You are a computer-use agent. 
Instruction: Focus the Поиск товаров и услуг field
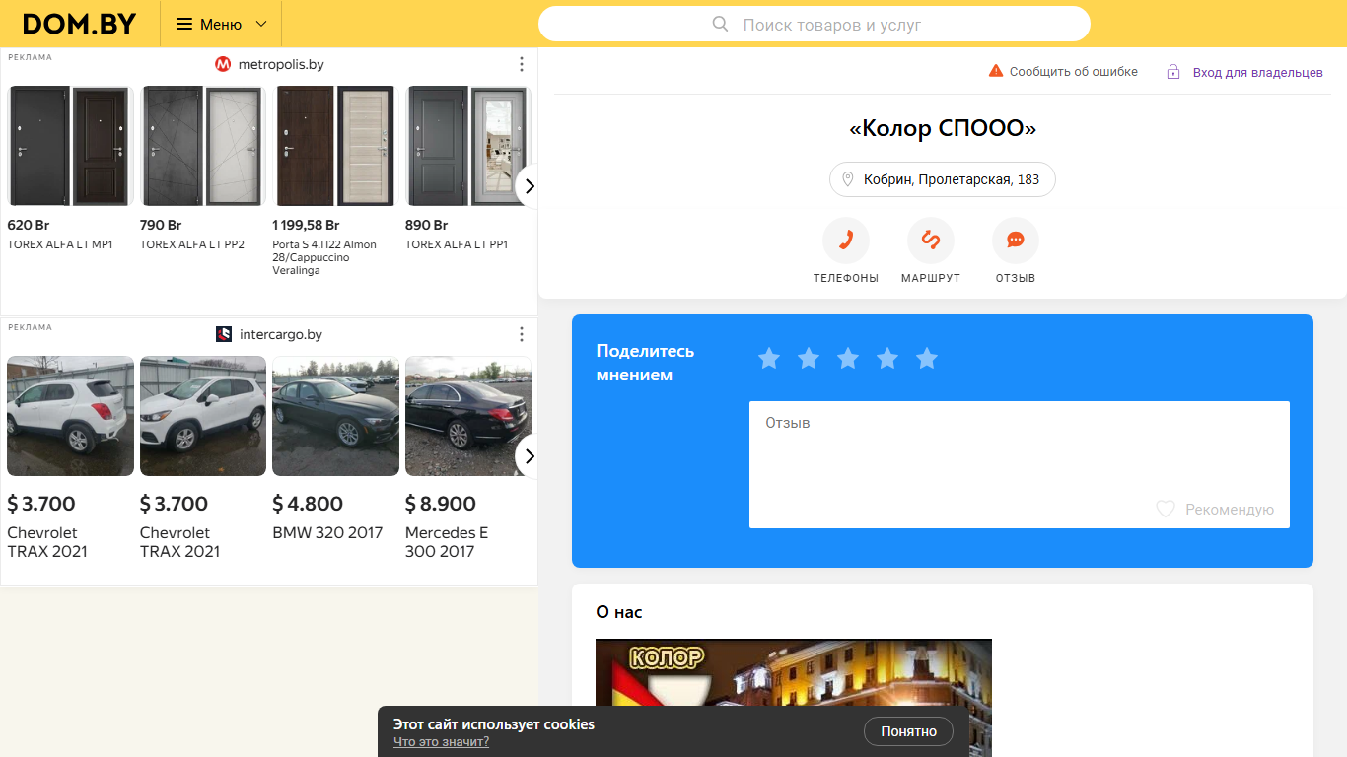tap(815, 24)
